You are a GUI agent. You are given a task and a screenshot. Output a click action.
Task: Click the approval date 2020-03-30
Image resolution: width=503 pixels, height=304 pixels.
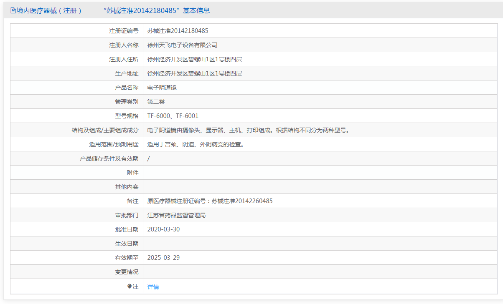[x=163, y=229]
